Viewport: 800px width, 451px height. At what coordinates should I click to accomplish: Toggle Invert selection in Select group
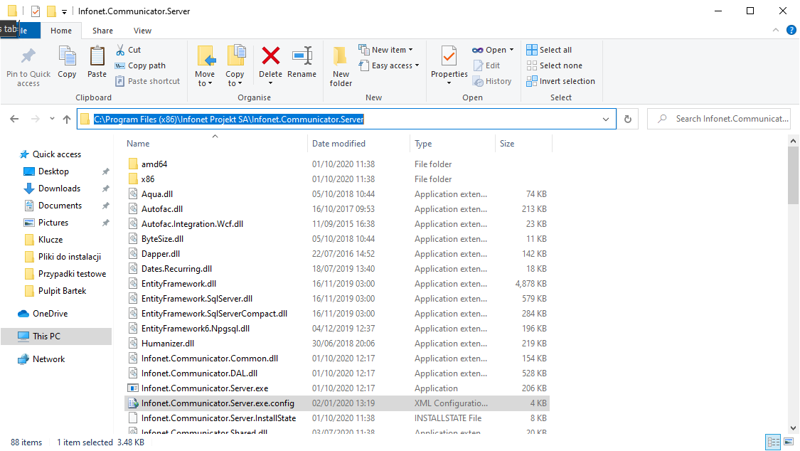tap(561, 81)
